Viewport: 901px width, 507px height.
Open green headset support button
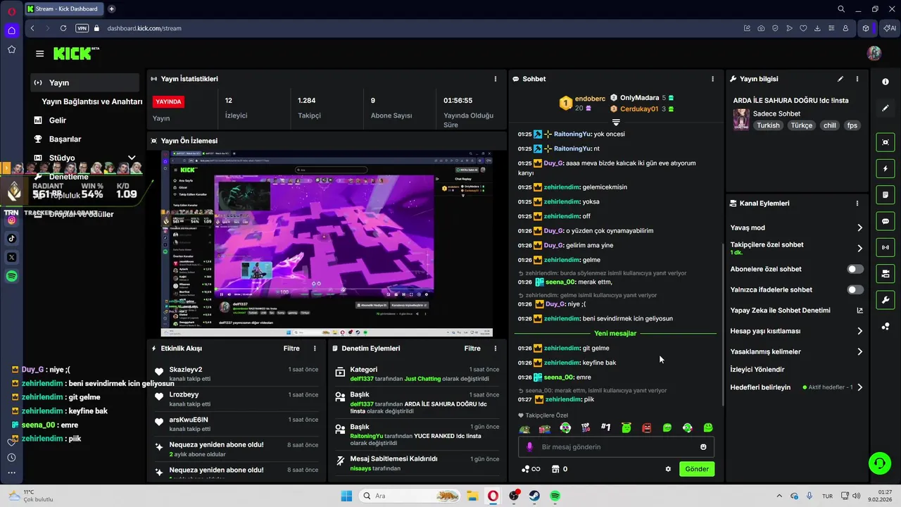(880, 463)
